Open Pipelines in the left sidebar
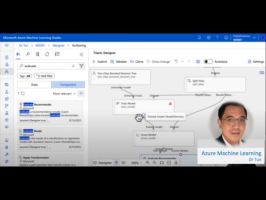The height and width of the screenshot is (200, 266). point(7,106)
